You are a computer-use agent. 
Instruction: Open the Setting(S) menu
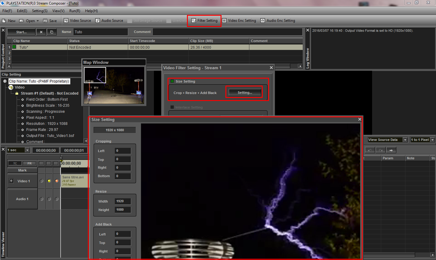click(x=40, y=11)
